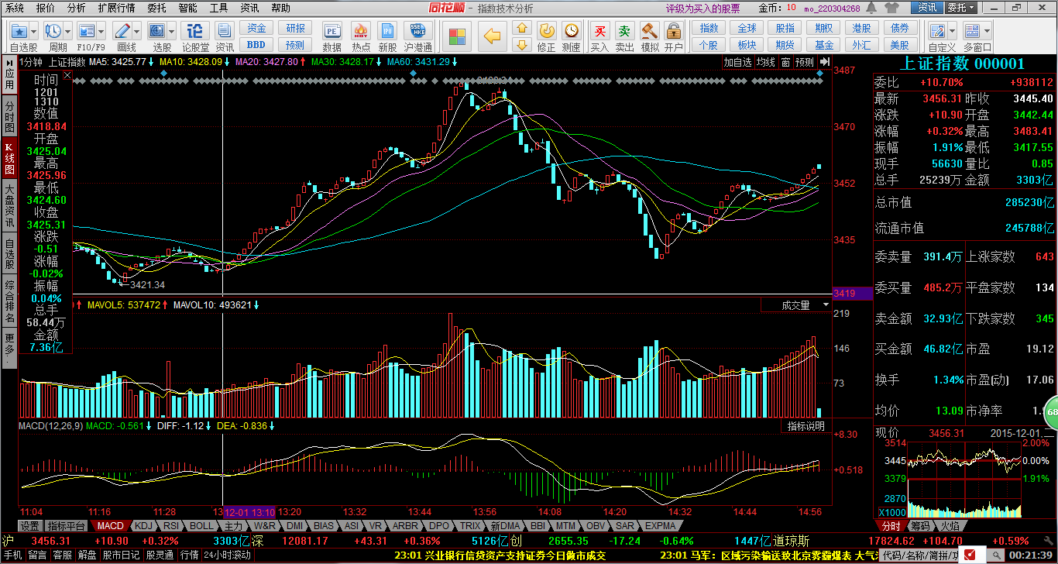Viewport: 1058px width, 564px height.
Task: Click the 评级为买入的股票 link
Action: tap(702, 8)
